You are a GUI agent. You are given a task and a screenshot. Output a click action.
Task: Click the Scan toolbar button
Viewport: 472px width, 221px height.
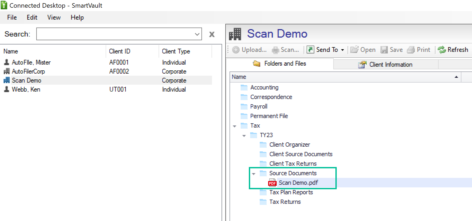[x=286, y=50]
